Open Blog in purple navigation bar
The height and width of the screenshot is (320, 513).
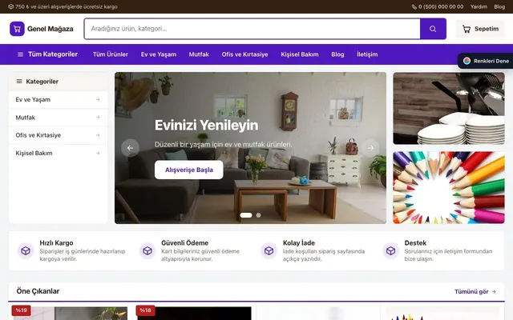tap(337, 54)
